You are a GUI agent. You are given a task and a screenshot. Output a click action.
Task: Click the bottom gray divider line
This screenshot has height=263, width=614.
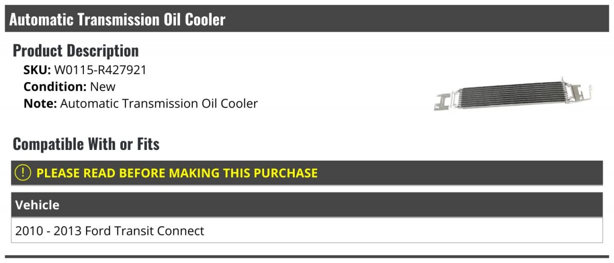tap(307, 256)
